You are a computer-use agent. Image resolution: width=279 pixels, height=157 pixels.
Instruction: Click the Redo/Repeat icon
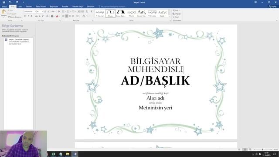[x=17, y=2]
